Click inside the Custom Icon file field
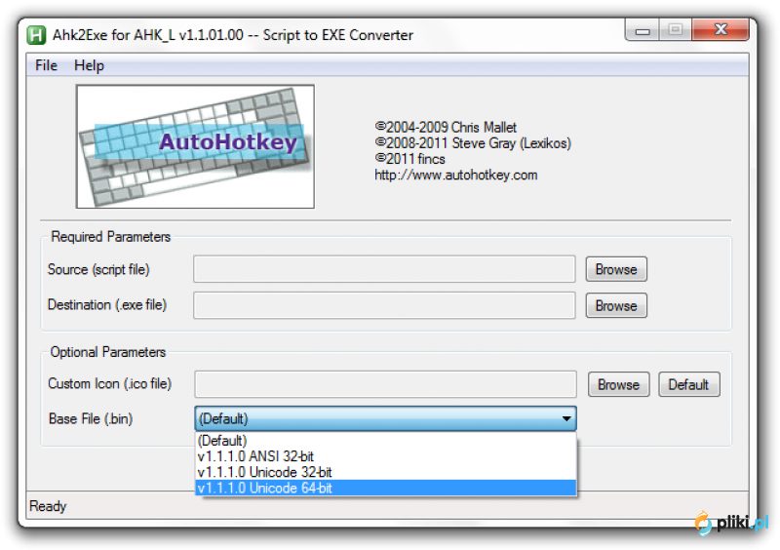Screen dimensions: 780x550 385,384
